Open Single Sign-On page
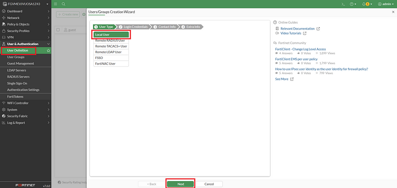The width and height of the screenshot is (397, 188). click(17, 84)
